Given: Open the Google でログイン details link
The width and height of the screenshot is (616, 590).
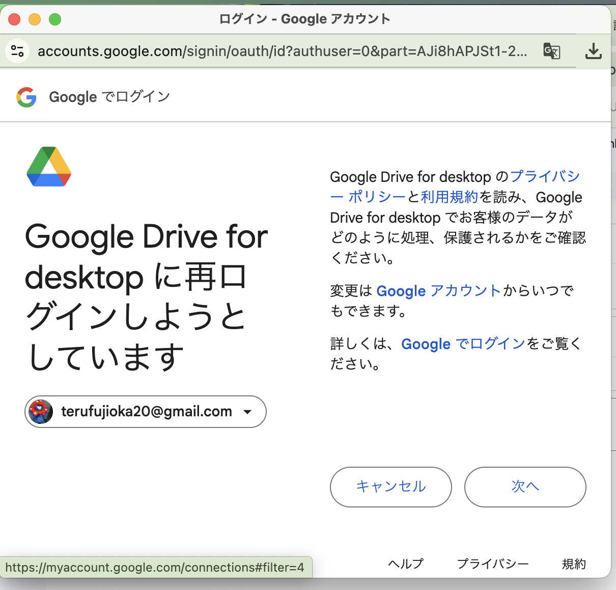Looking at the screenshot, I should [x=462, y=344].
